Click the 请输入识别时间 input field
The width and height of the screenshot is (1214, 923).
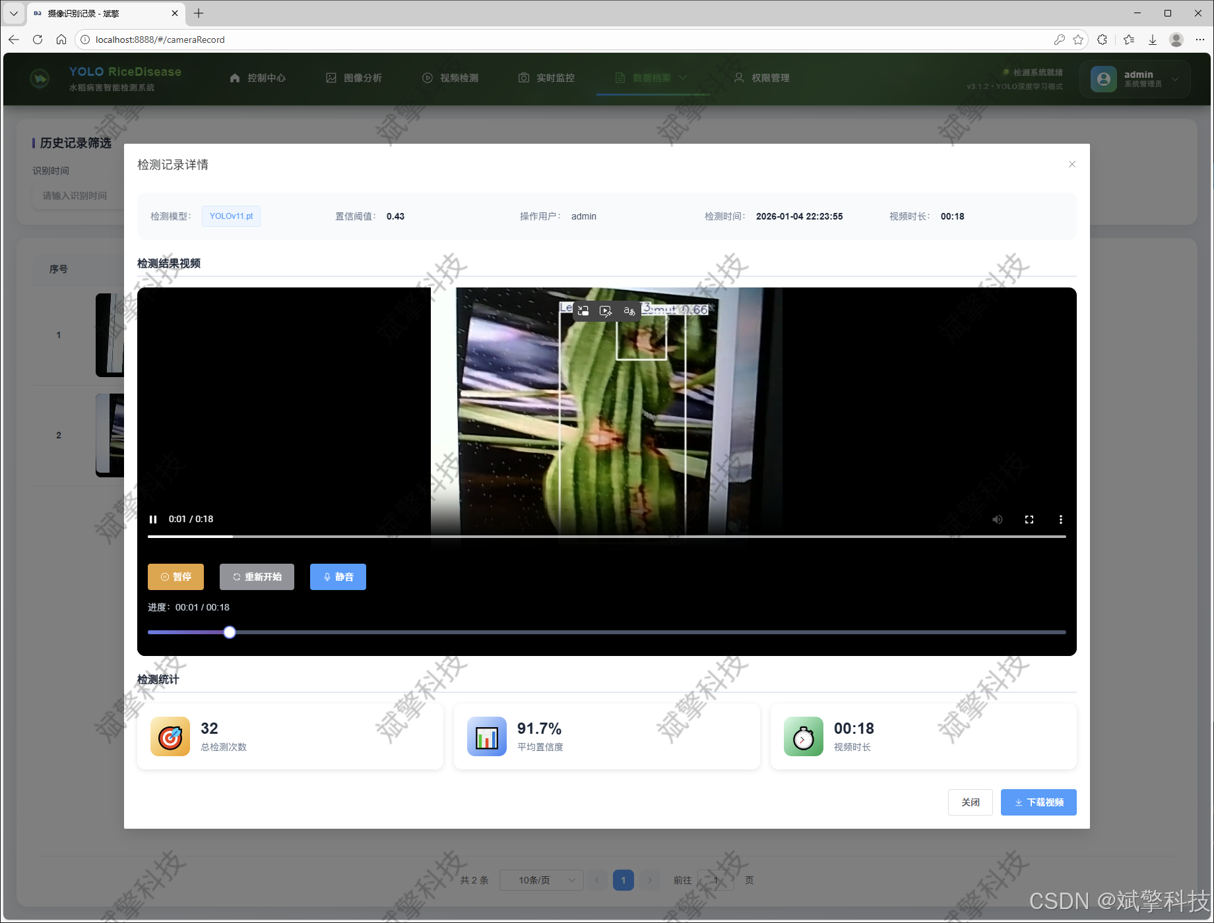[x=78, y=196]
